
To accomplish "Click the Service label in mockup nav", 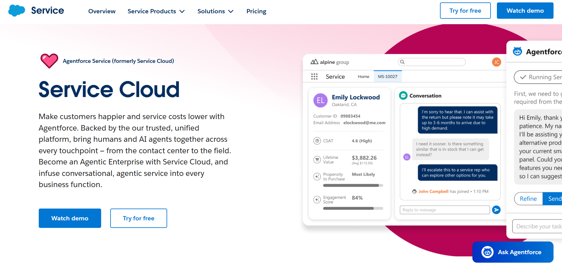I will (x=335, y=76).
